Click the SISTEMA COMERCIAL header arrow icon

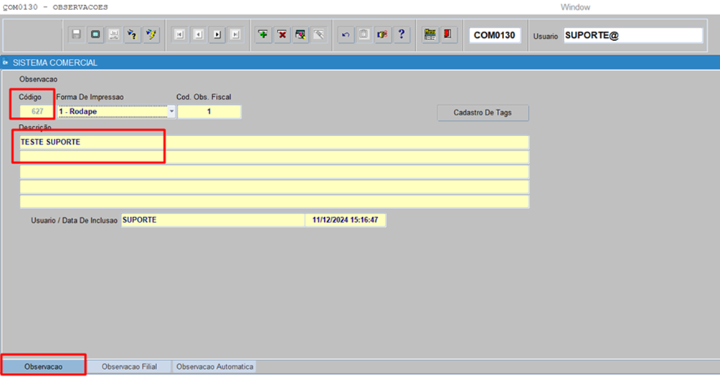coord(6,62)
